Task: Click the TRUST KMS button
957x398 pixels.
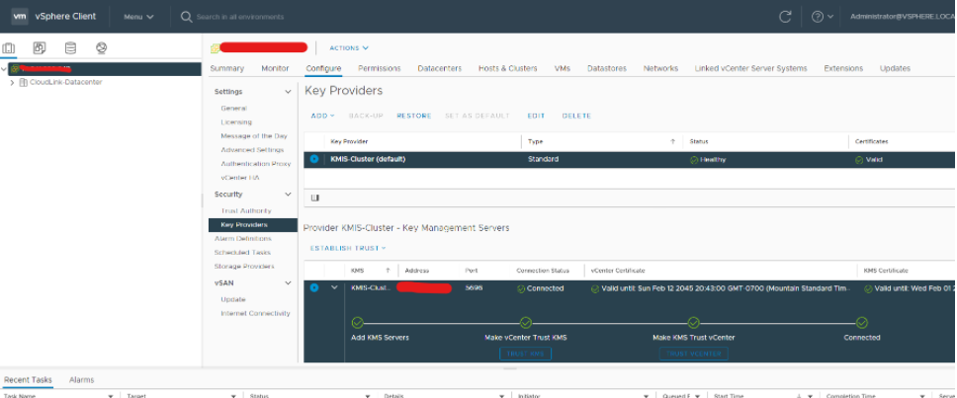Action: coord(526,354)
